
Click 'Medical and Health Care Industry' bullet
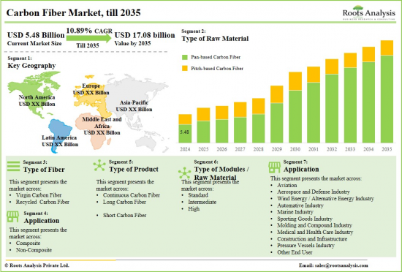click(x=315, y=232)
